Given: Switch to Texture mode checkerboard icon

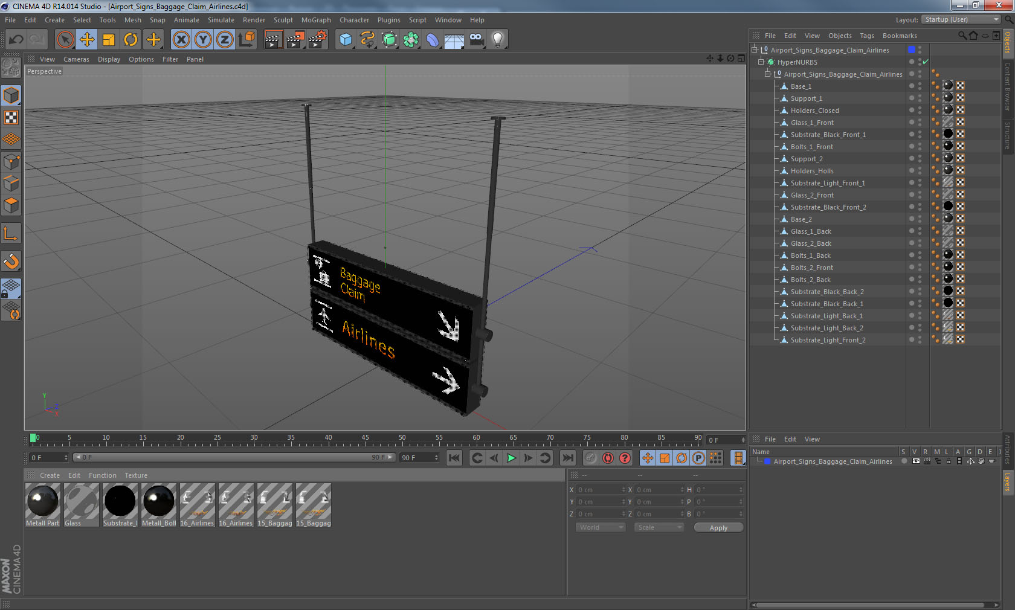Looking at the screenshot, I should pos(11,118).
